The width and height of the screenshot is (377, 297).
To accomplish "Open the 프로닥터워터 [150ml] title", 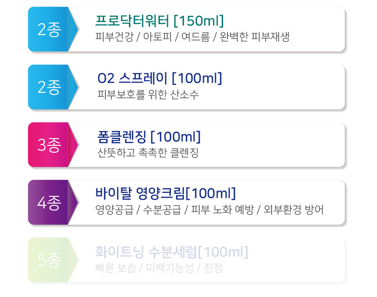I will tap(159, 21).
